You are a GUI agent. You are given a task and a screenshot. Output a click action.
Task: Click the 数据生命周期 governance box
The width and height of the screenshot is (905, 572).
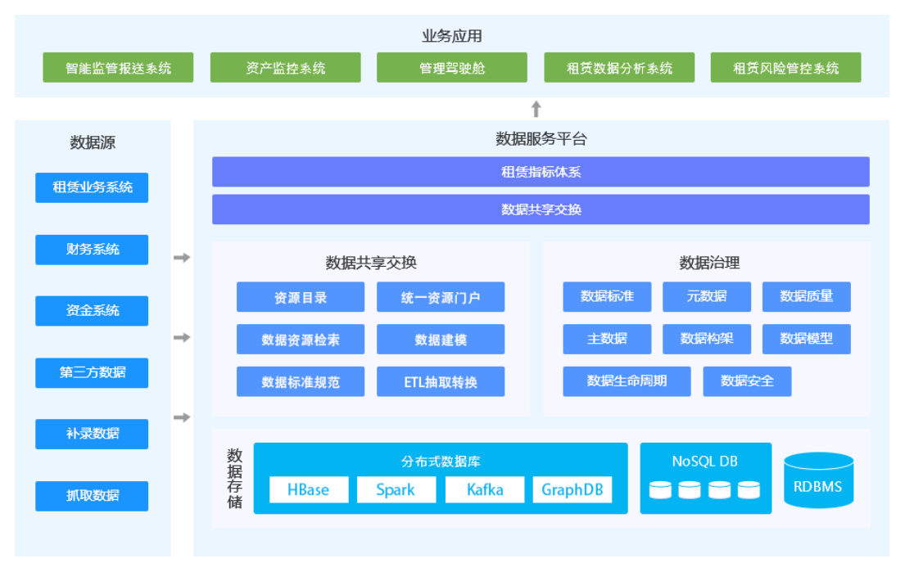click(627, 381)
